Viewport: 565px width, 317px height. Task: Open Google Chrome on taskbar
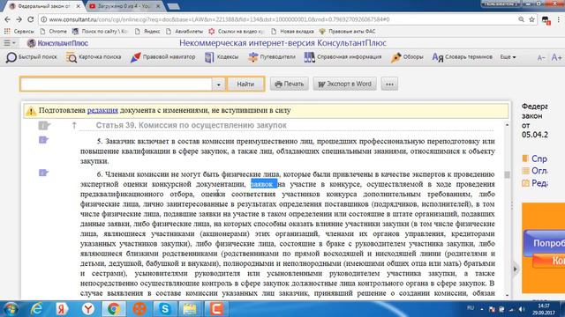coord(114,309)
